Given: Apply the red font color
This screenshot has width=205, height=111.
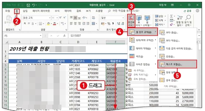Looking at the screenshot, I should point(54,23).
